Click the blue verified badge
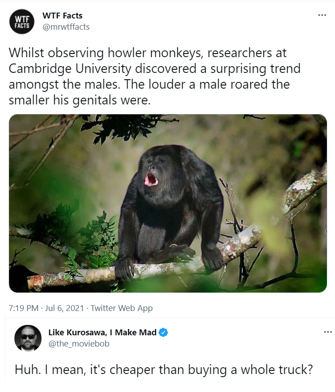The image size is (335, 392). coord(164,333)
